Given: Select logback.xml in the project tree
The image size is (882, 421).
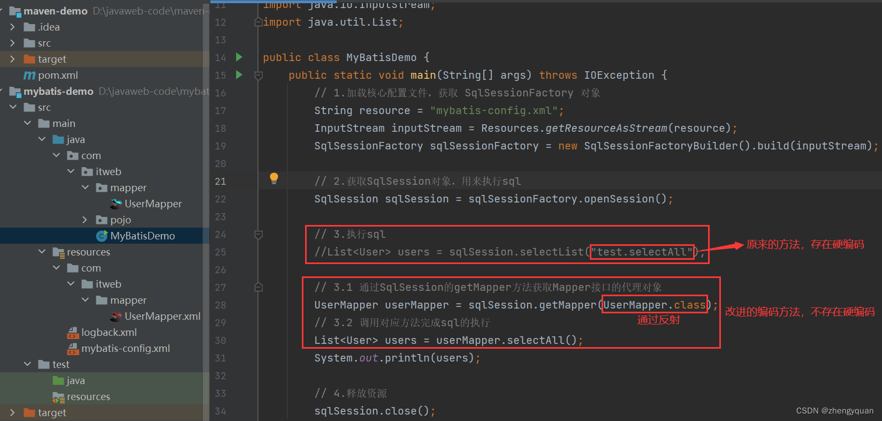Looking at the screenshot, I should 109,332.
